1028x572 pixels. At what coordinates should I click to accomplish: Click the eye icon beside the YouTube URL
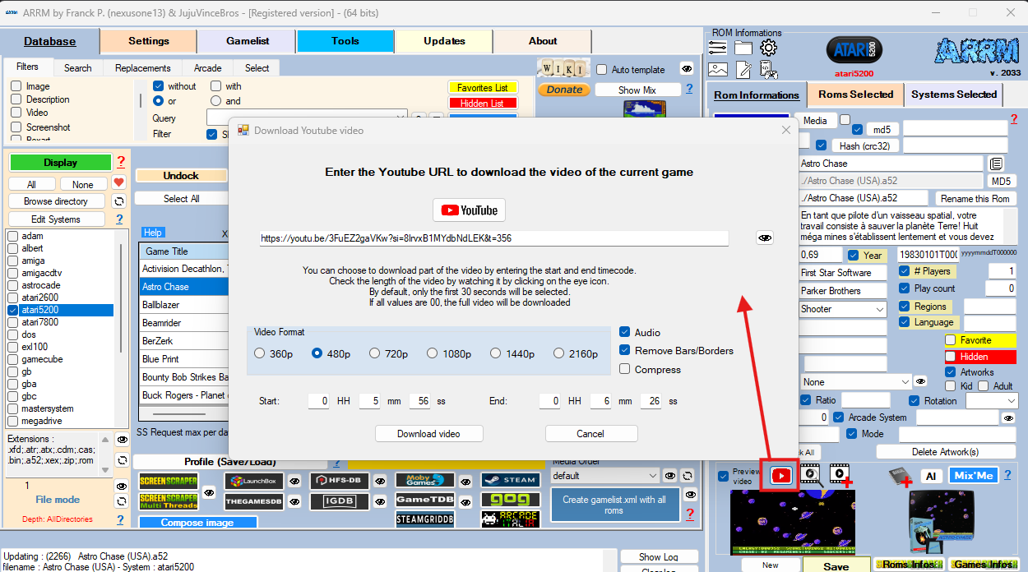click(765, 238)
